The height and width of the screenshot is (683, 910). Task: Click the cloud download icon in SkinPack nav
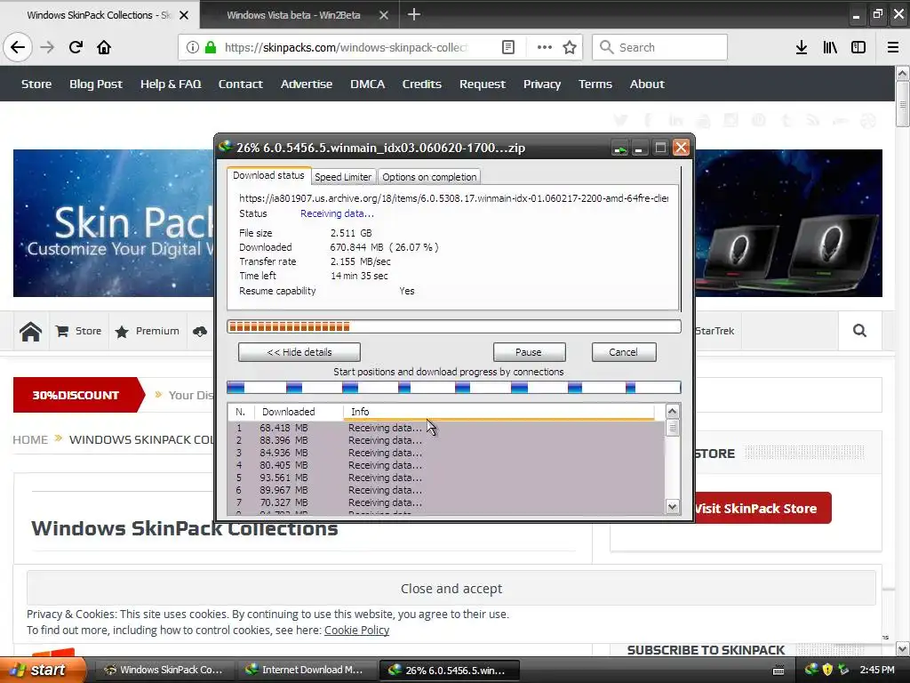coord(200,331)
